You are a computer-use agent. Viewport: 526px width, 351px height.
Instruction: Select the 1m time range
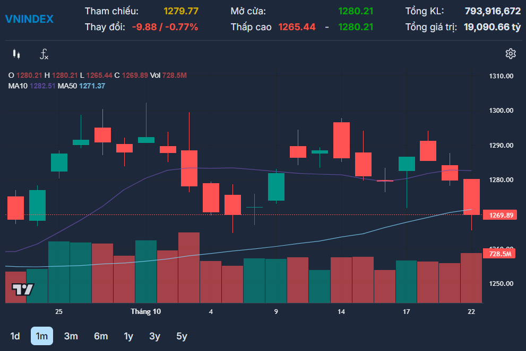42,336
